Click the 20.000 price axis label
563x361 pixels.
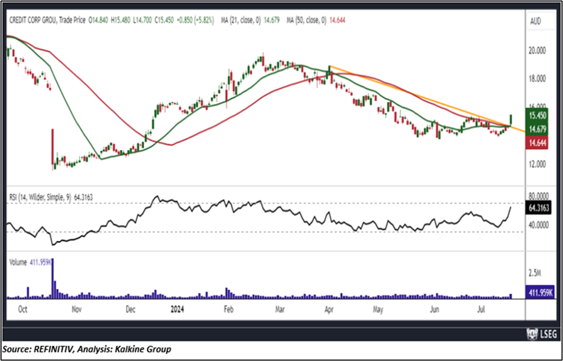[x=538, y=51]
